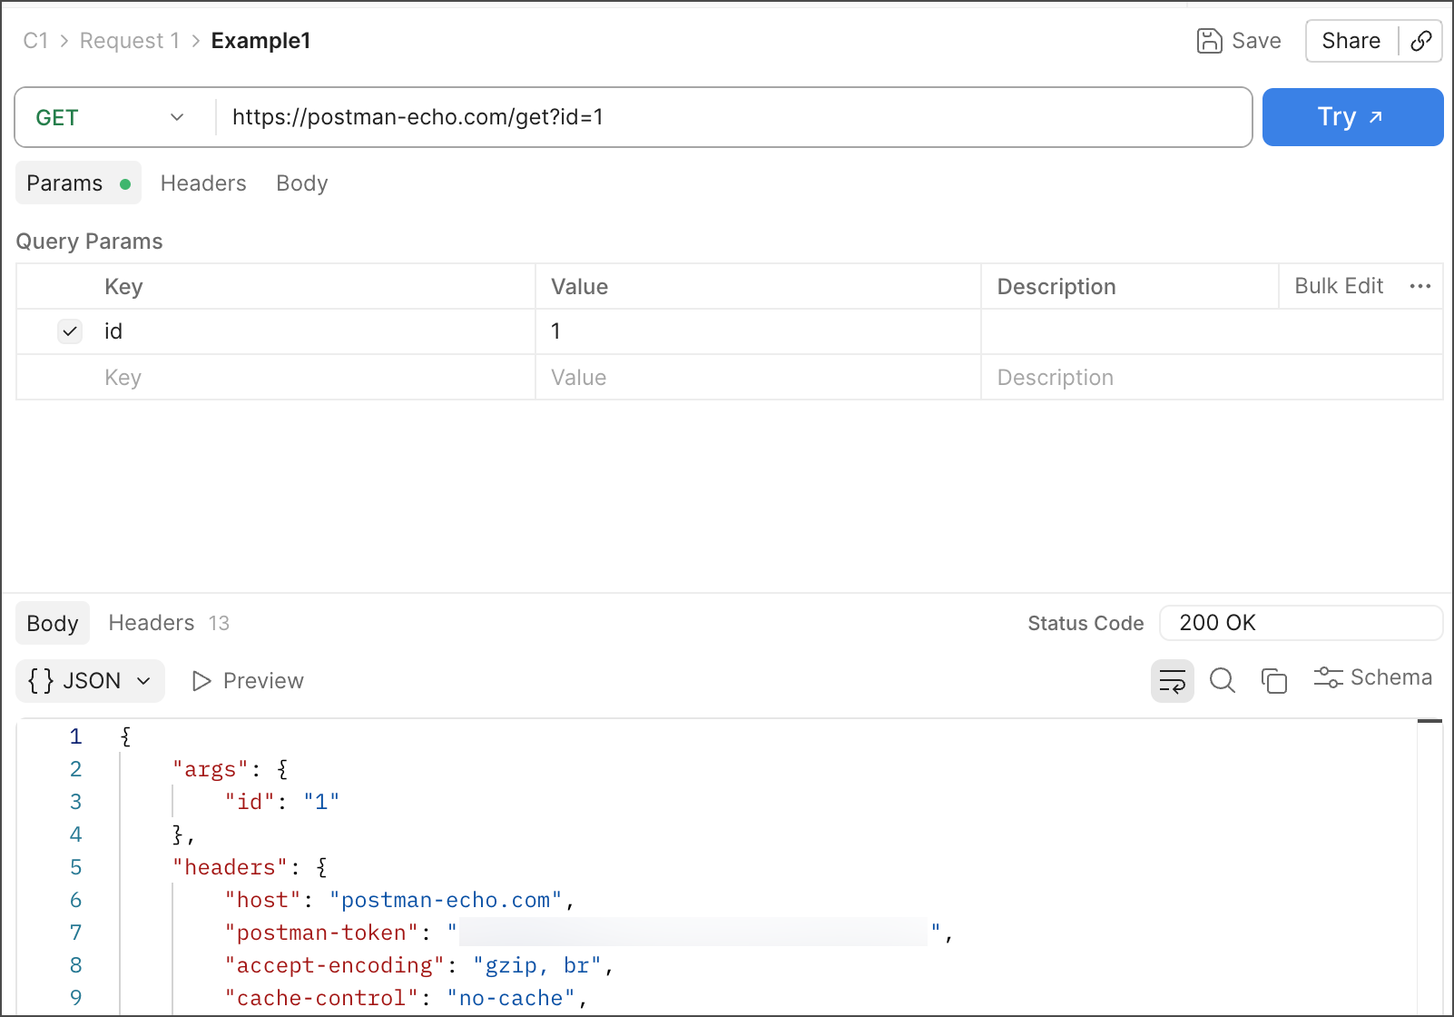Click the request URL field

726,117
